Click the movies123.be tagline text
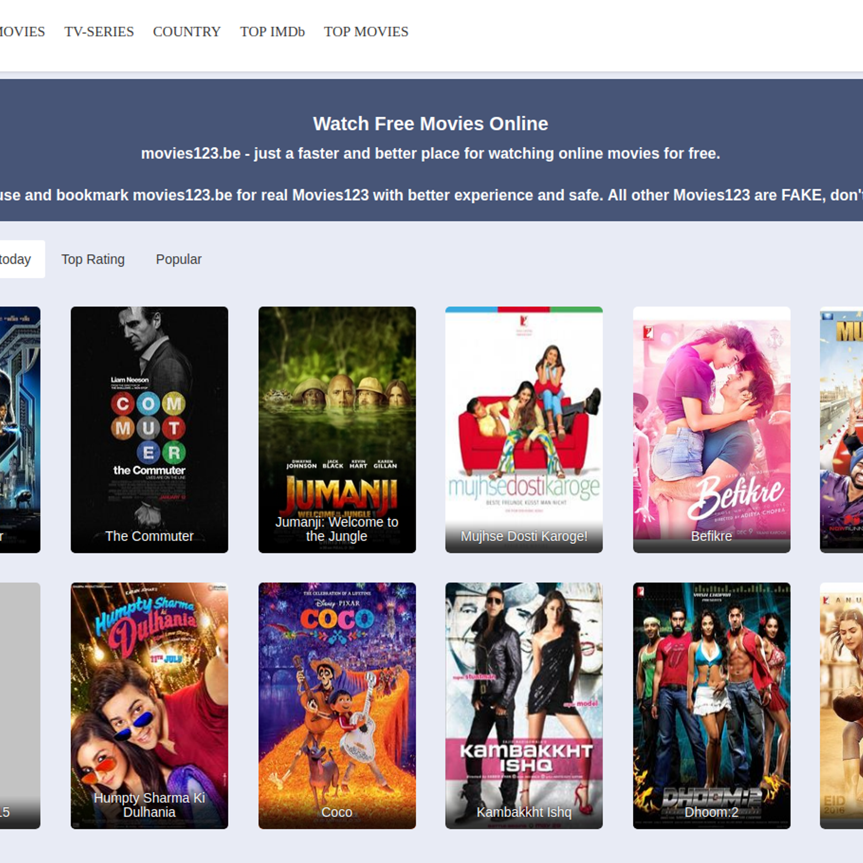 (430, 154)
